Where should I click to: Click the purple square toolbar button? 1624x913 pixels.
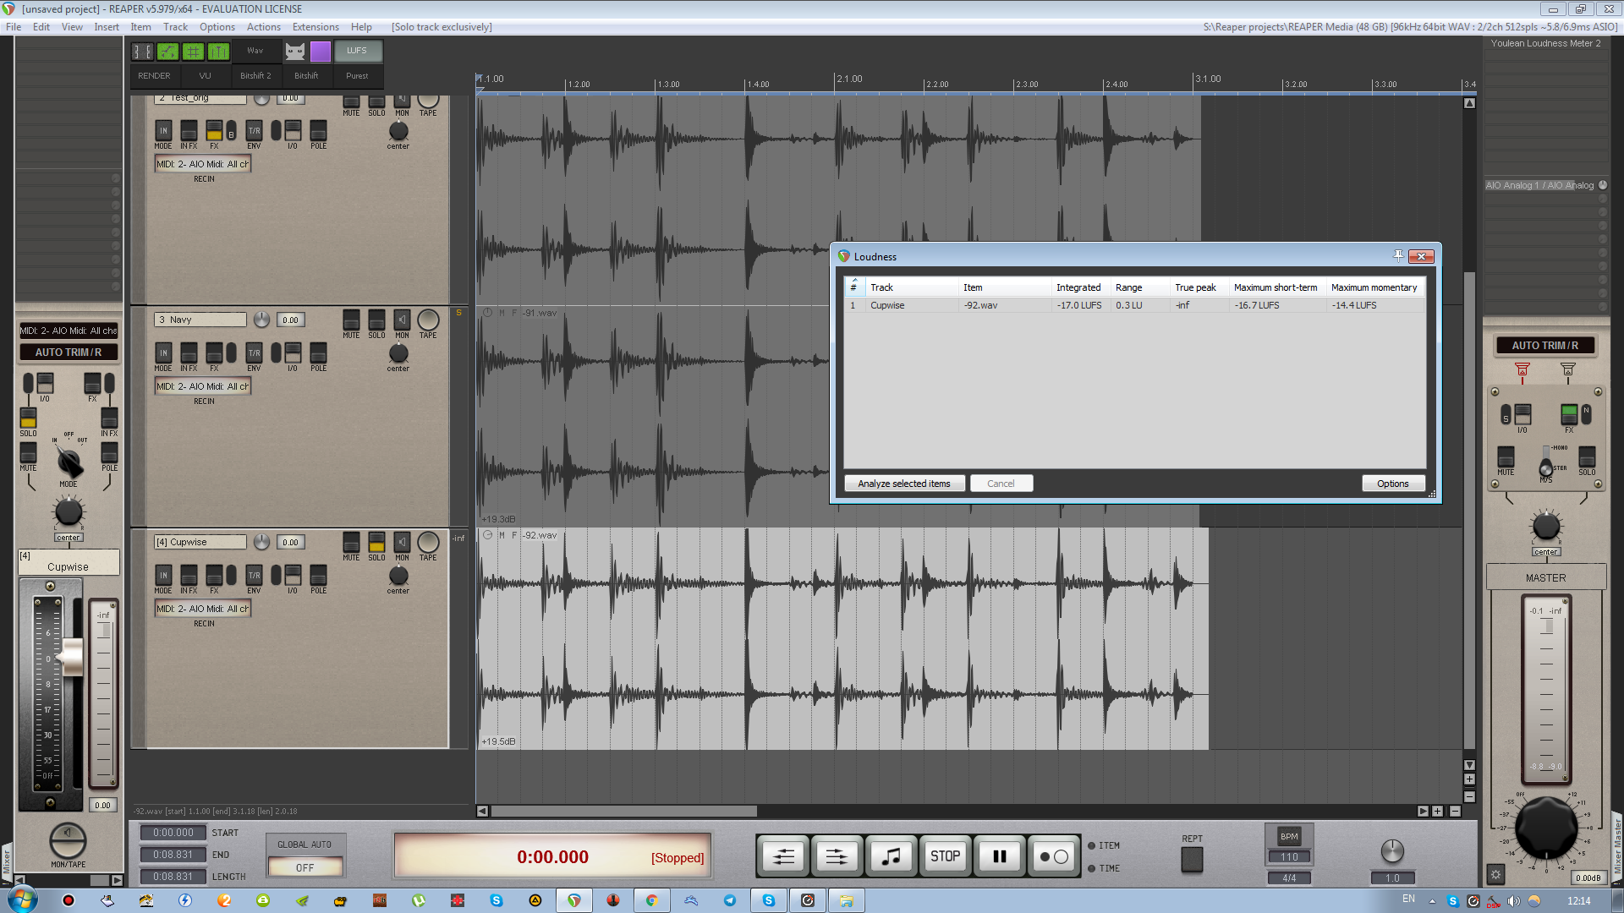point(321,52)
